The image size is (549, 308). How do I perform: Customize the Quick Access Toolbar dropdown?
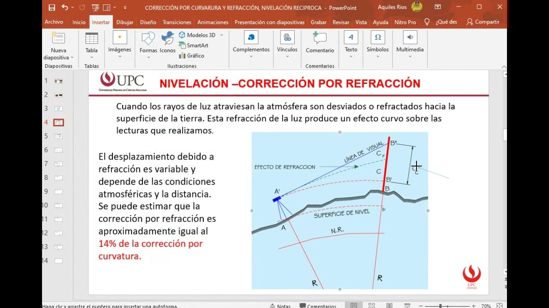pyautogui.click(x=125, y=7)
